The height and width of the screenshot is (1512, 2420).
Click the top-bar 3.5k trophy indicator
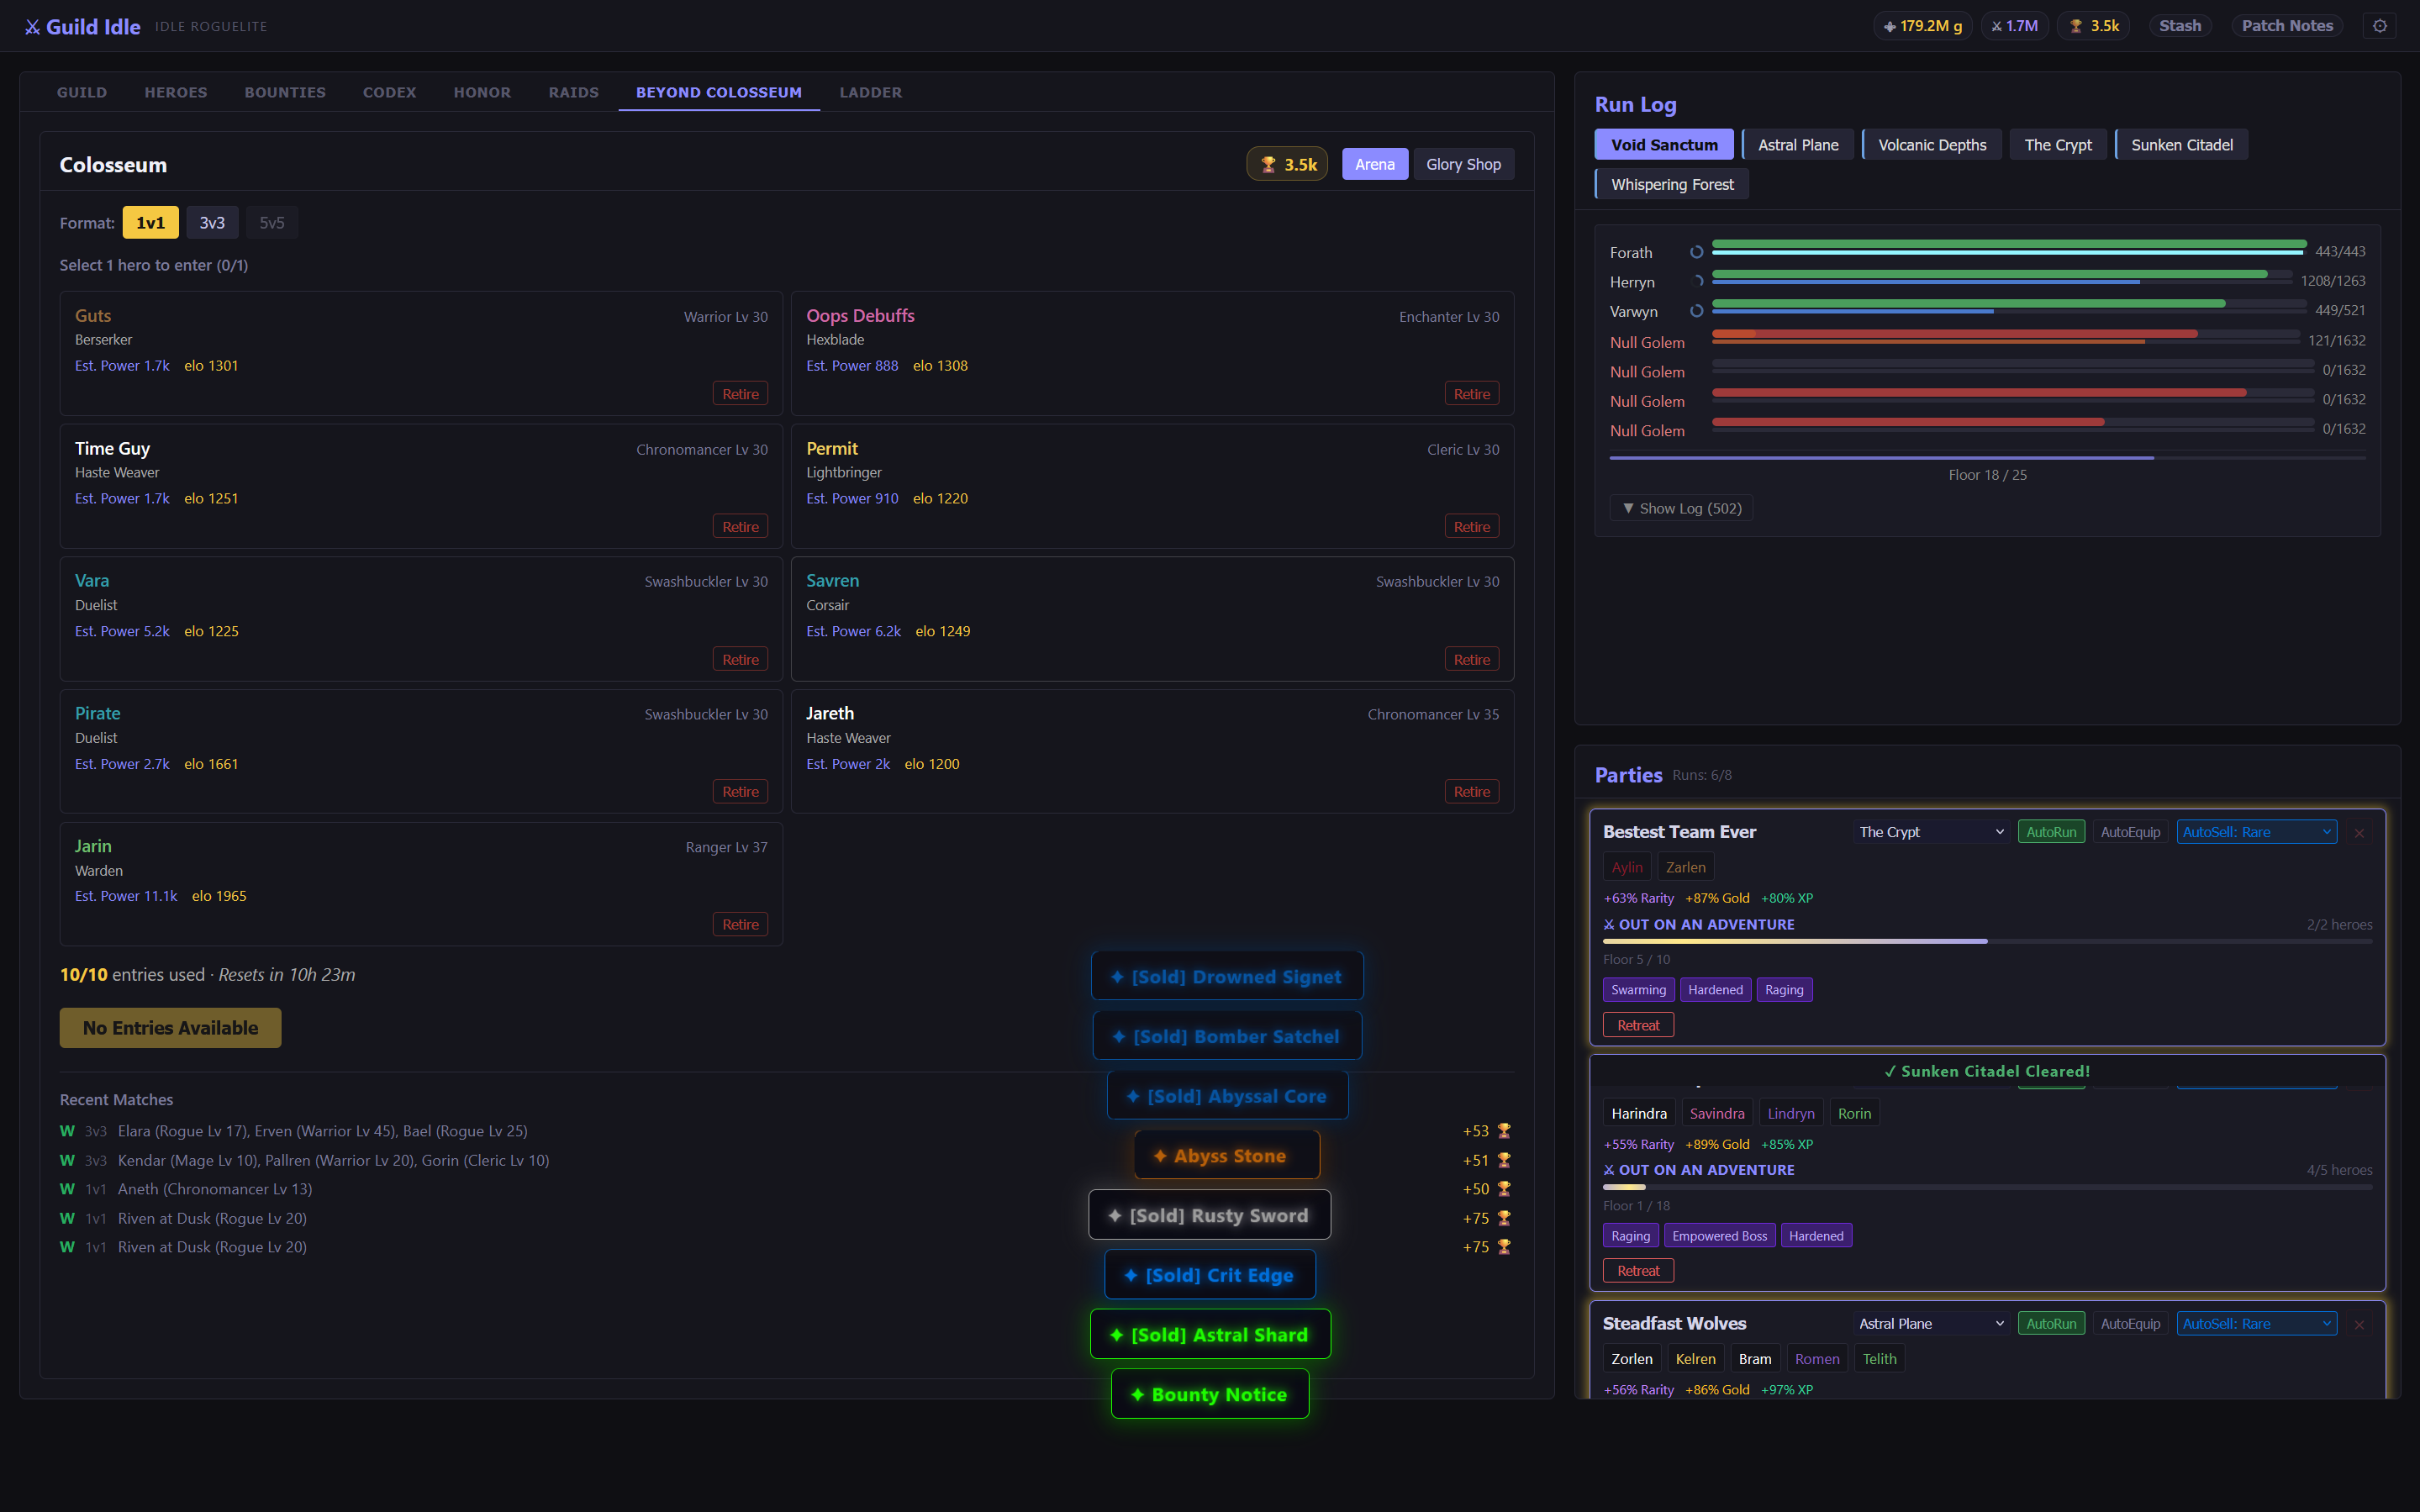pyautogui.click(x=2094, y=26)
